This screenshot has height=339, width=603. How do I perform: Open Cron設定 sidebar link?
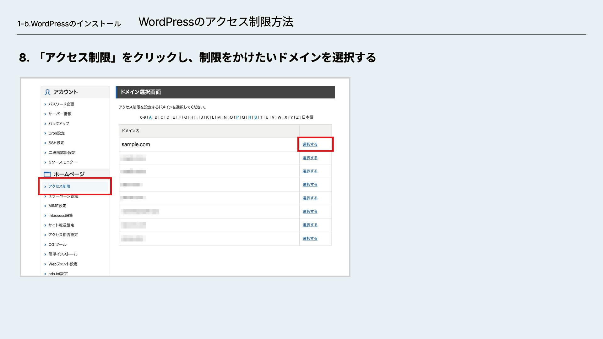57,133
